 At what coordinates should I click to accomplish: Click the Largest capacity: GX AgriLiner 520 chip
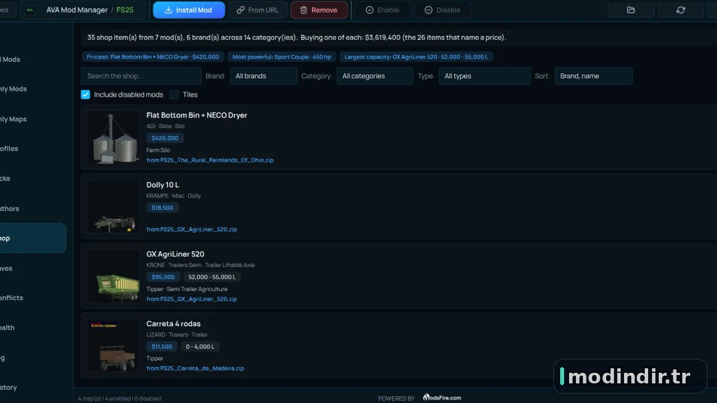(x=416, y=57)
